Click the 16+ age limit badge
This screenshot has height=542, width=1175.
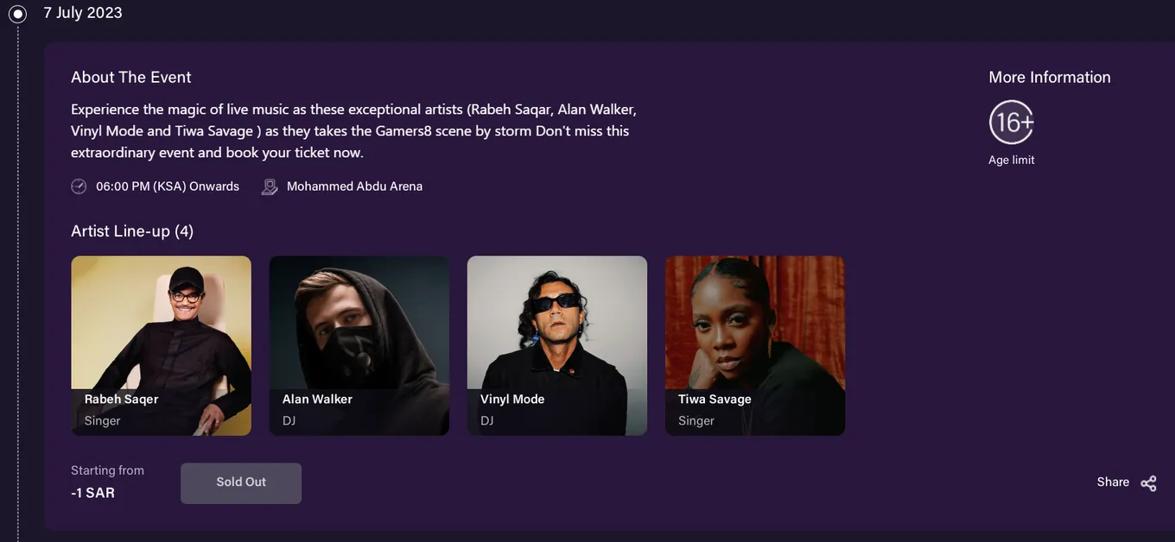[x=1012, y=123]
